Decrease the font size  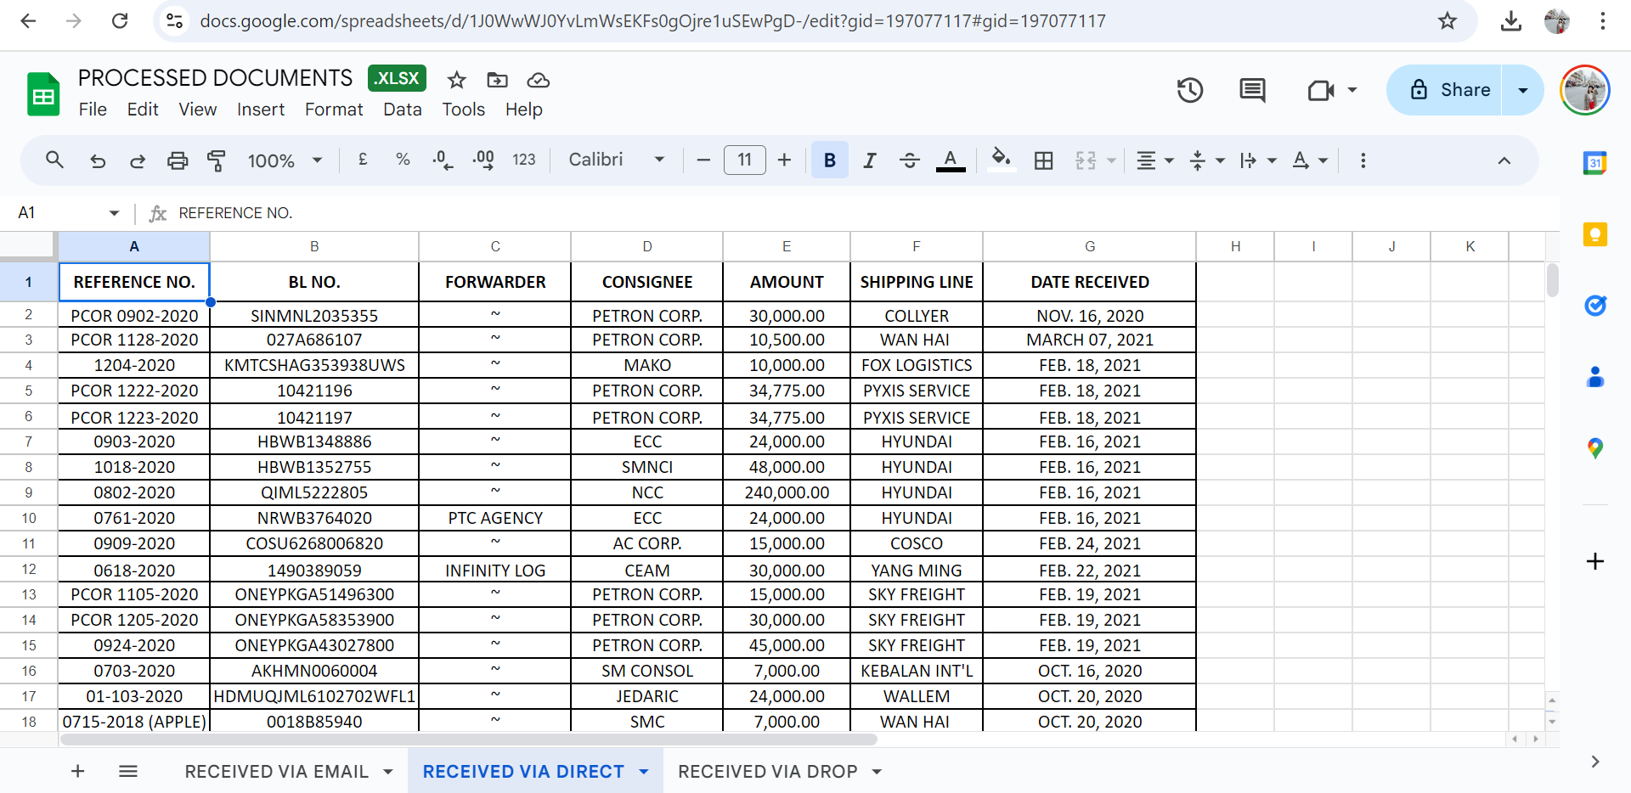[x=703, y=160]
